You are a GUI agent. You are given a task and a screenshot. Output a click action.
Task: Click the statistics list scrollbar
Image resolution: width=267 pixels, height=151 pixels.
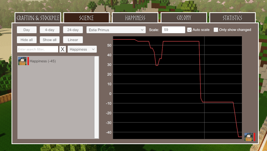coord(97,97)
